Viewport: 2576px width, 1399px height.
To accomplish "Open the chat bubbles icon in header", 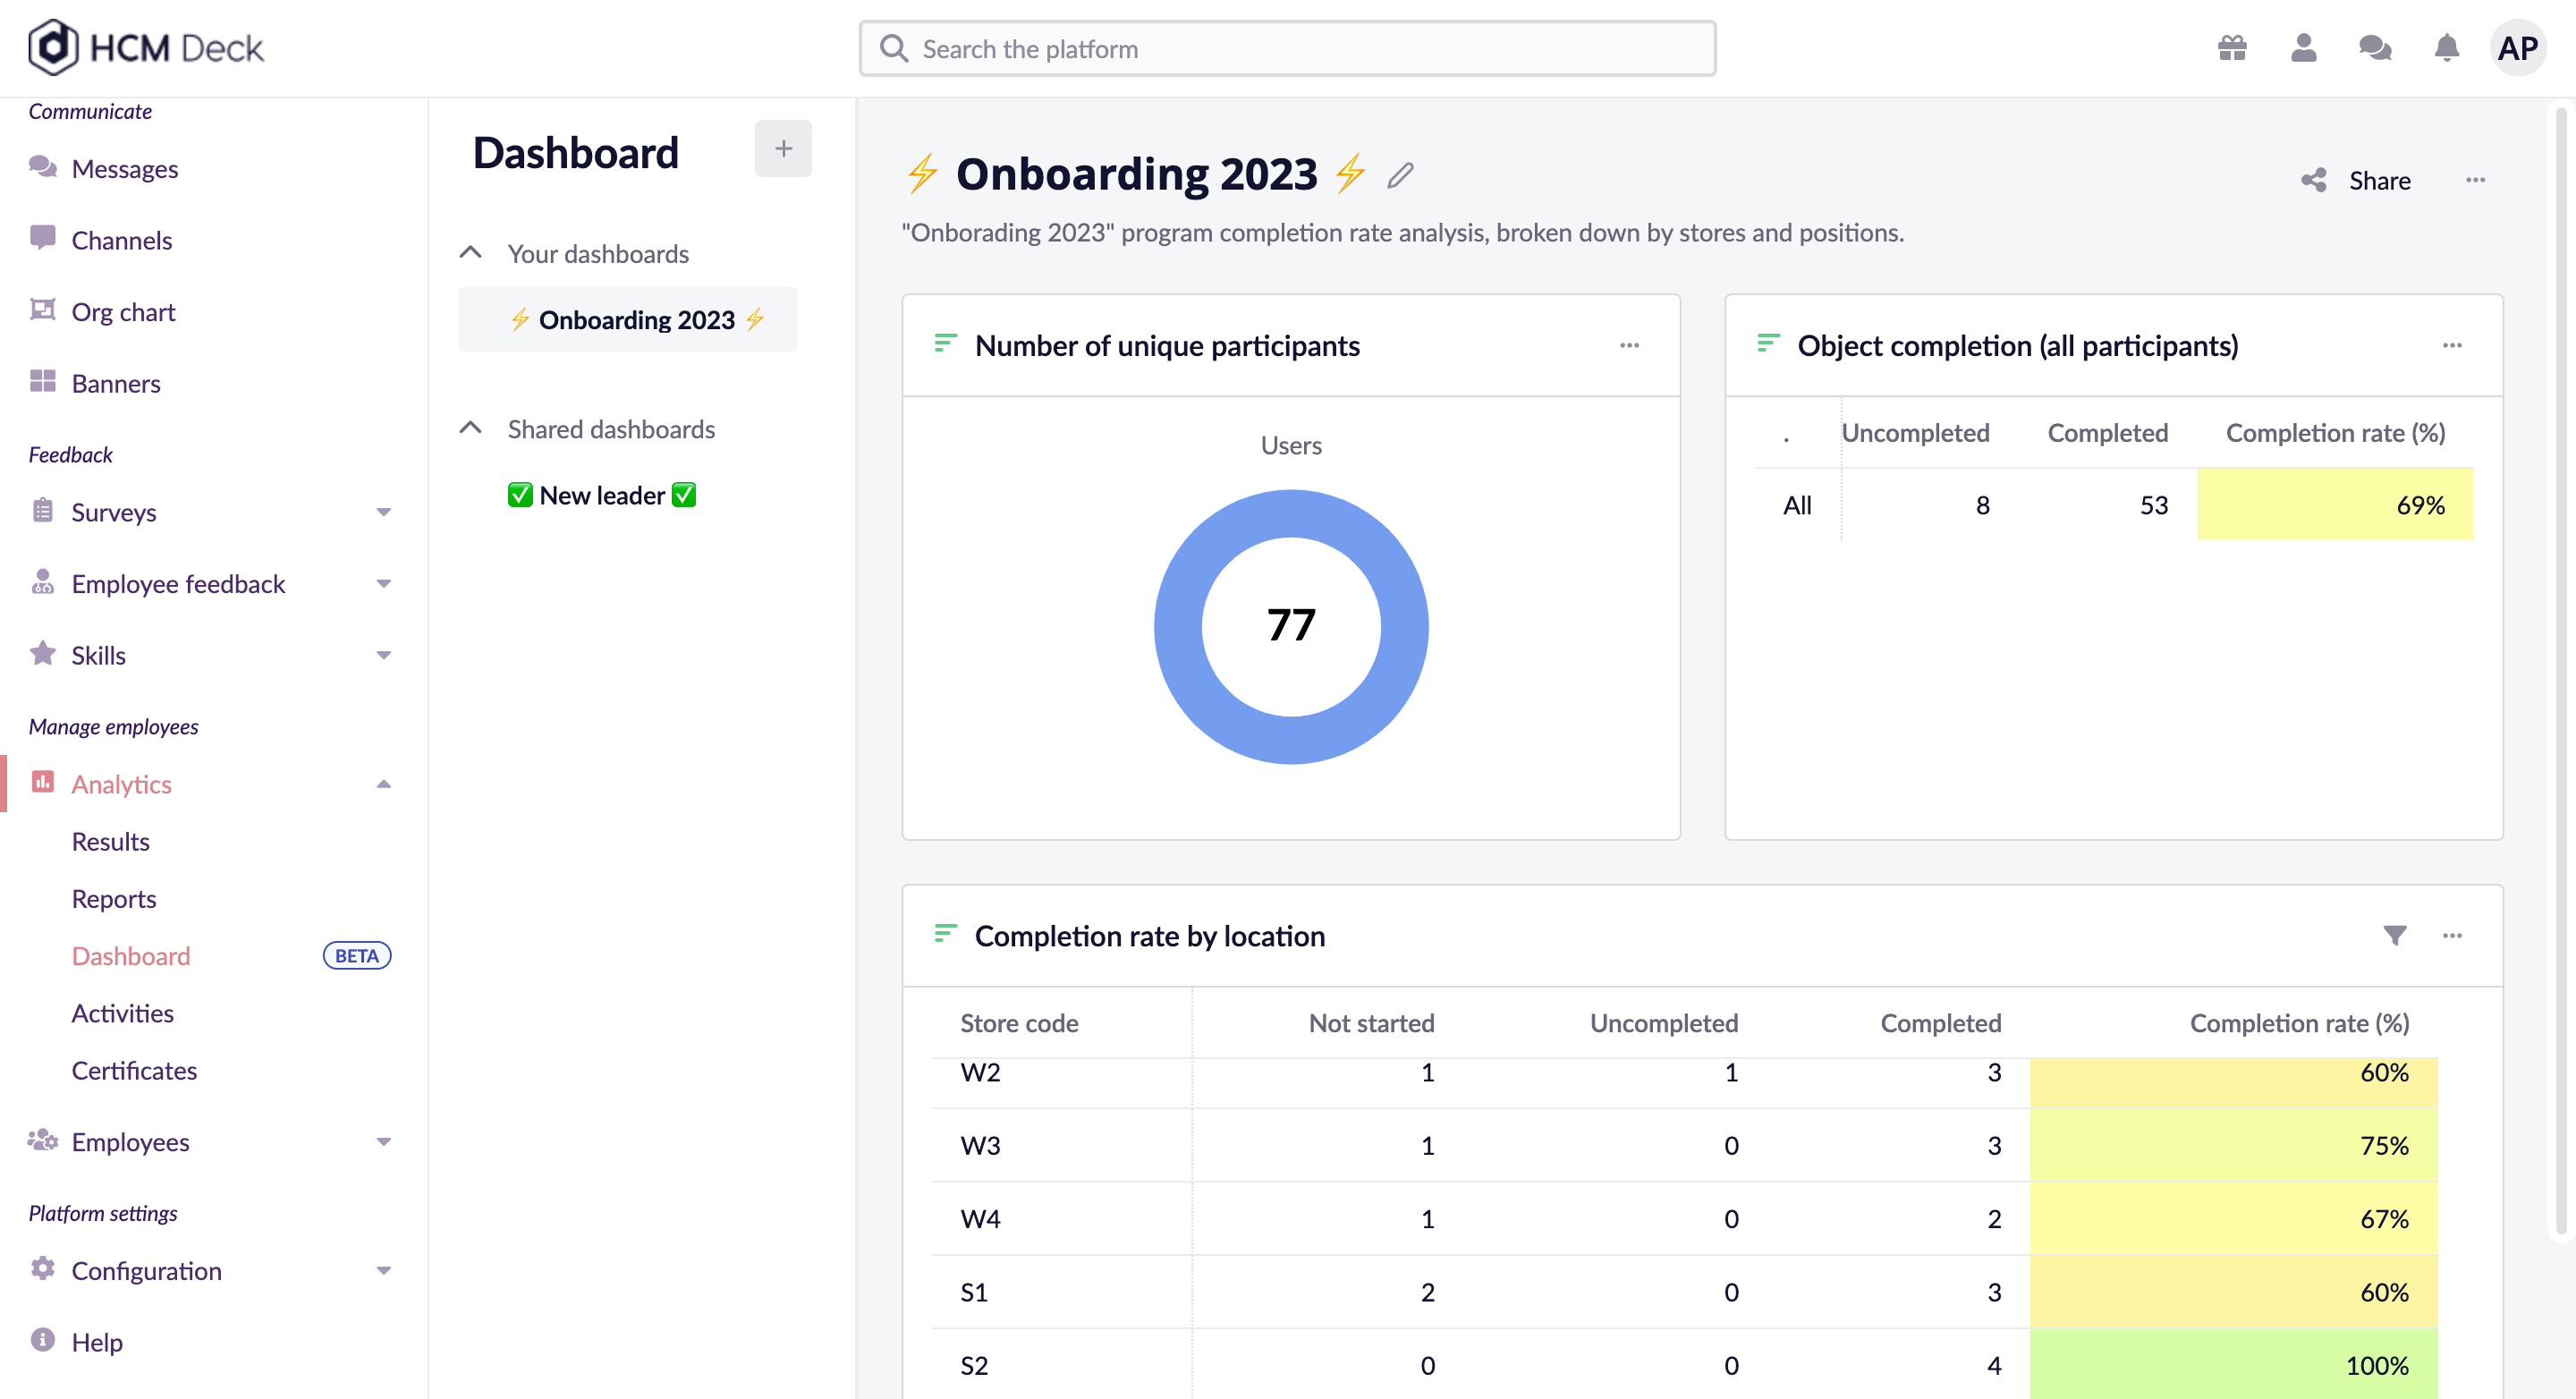I will [2375, 48].
